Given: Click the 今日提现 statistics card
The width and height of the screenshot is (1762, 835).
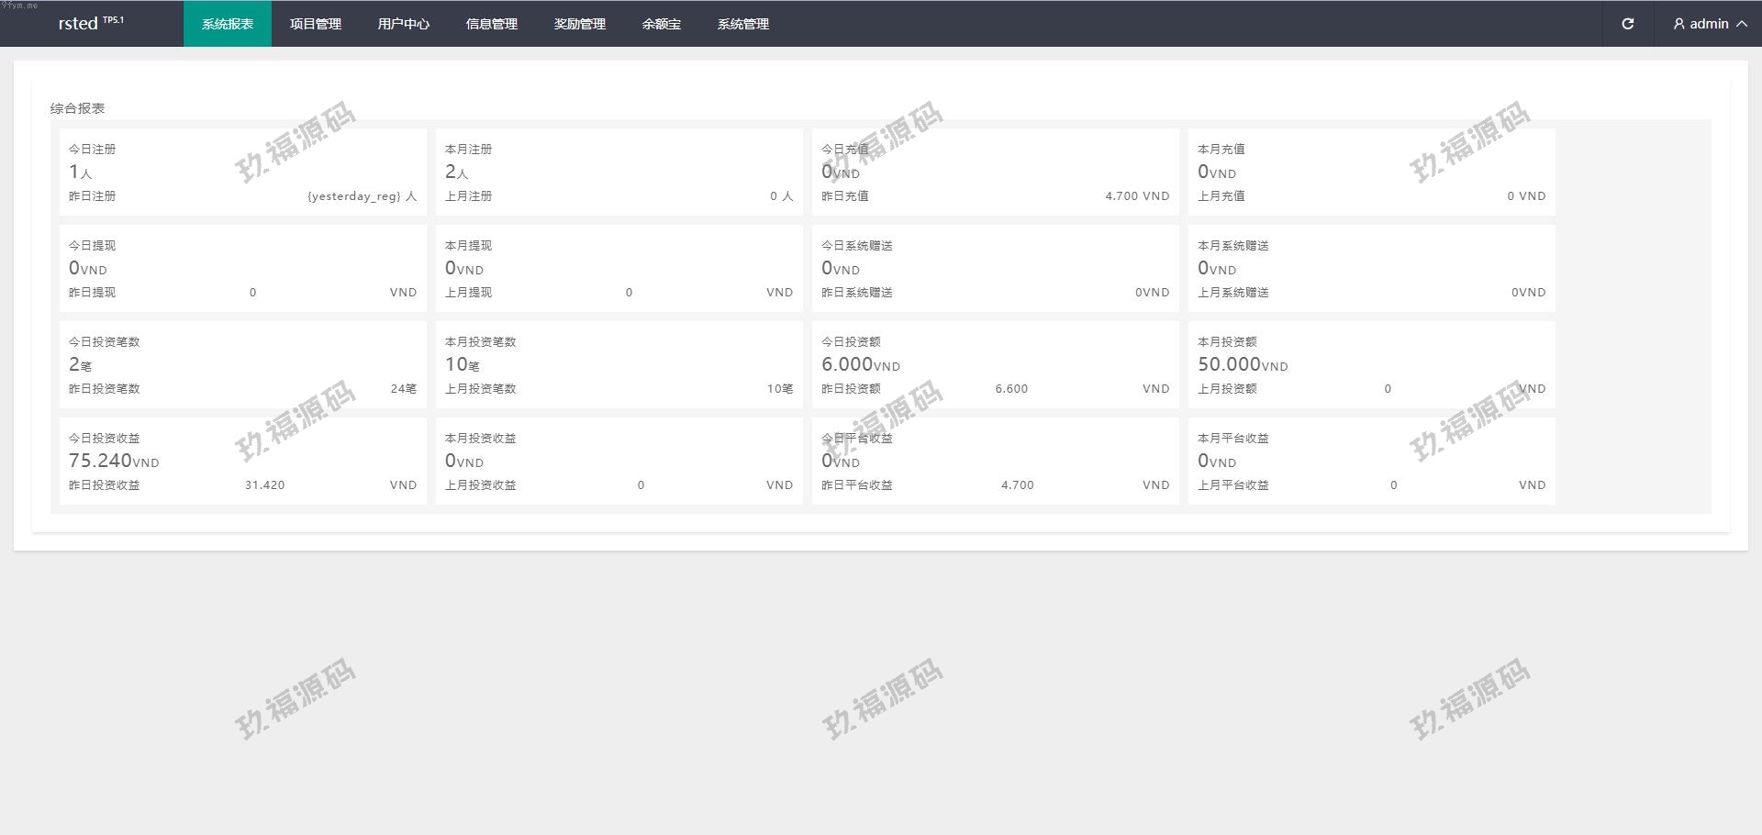Looking at the screenshot, I should [242, 268].
